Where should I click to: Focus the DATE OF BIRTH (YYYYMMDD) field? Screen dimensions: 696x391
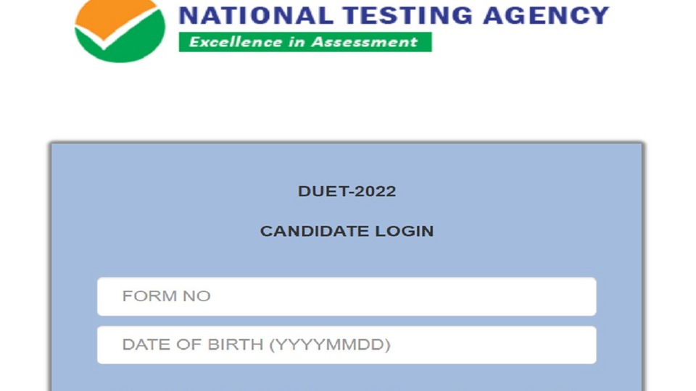click(347, 345)
